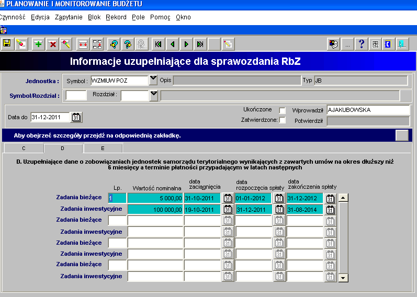
Task: Click the shapes-and-phone toolbar icon
Action: (333, 44)
